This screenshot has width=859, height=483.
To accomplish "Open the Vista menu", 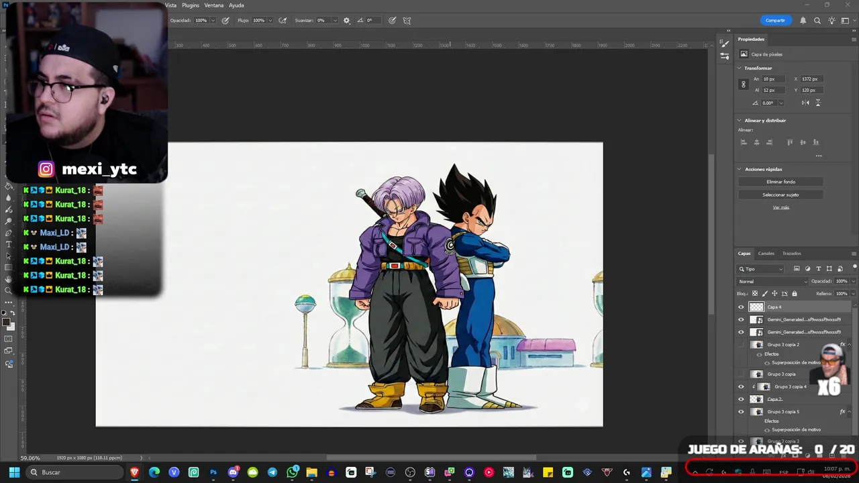I will [170, 5].
